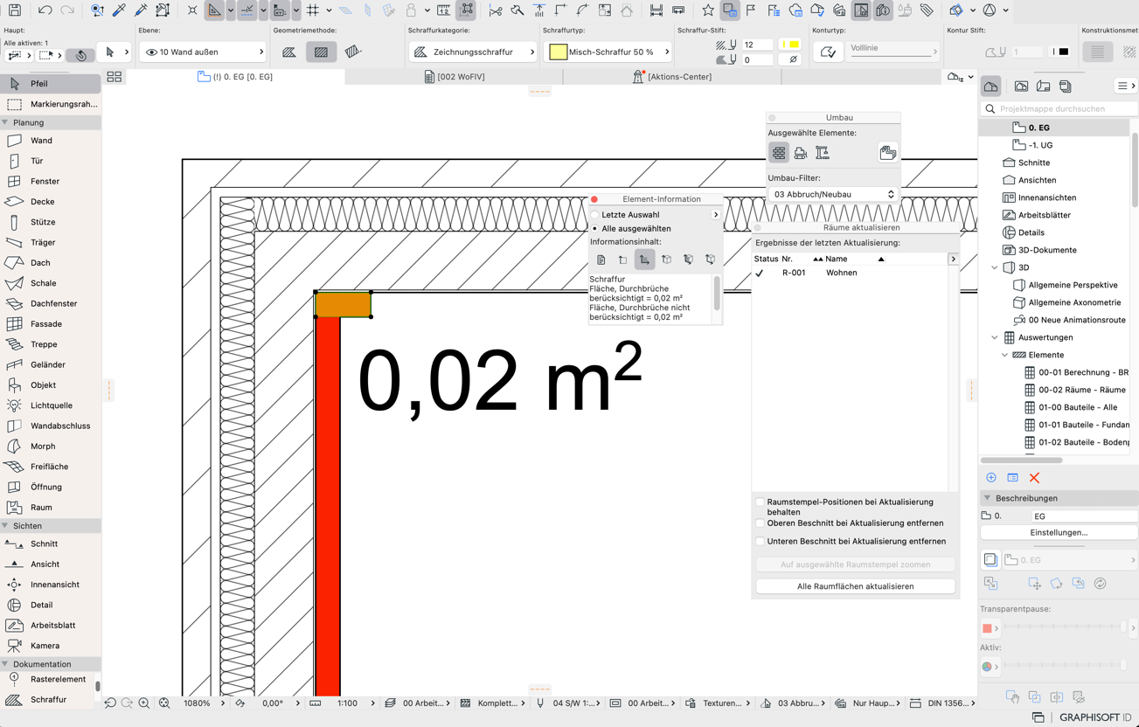The image size is (1139, 727).
Task: Select the Träger beam tool
Action: (50, 243)
